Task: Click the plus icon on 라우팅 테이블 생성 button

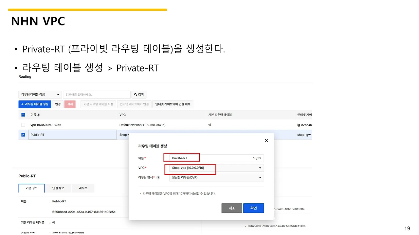Action: pyautogui.click(x=22, y=104)
